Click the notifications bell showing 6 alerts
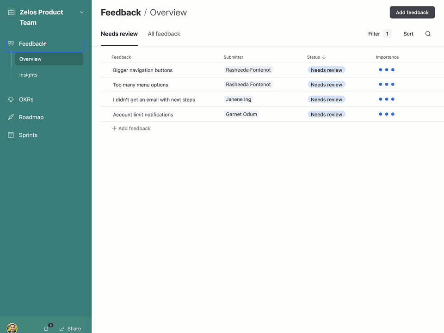Viewport: 444px width, 333px height. [46, 328]
